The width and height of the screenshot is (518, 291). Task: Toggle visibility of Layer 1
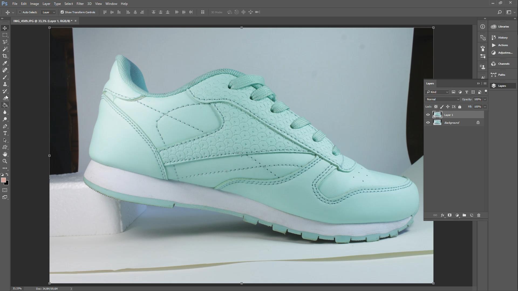click(428, 115)
